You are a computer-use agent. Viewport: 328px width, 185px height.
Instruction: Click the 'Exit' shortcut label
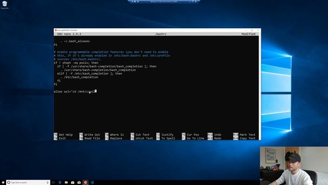click(62, 138)
